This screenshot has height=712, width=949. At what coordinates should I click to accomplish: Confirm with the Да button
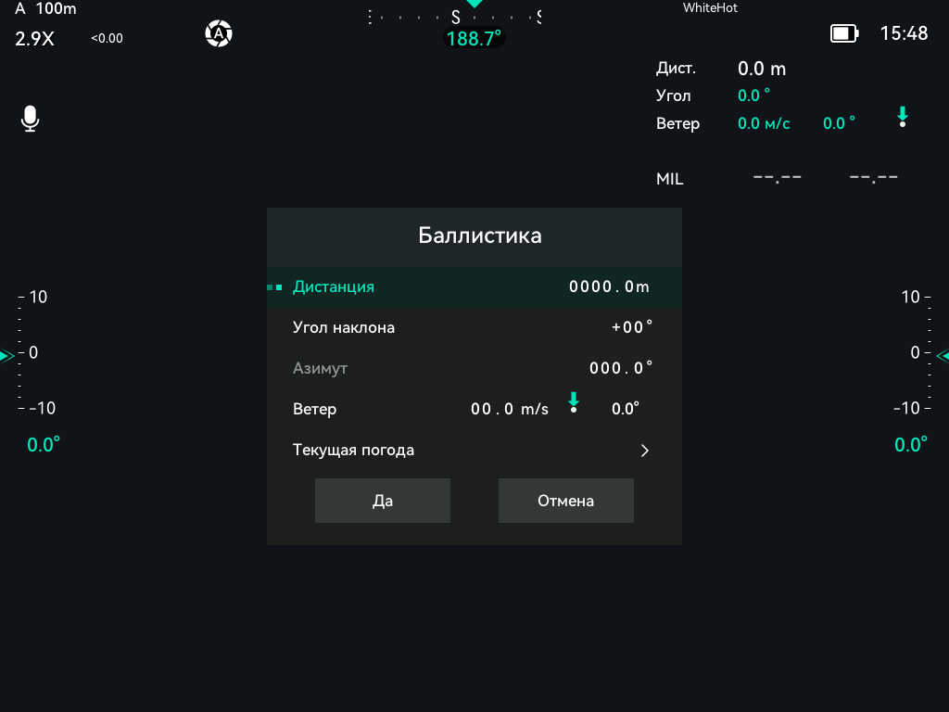383,501
